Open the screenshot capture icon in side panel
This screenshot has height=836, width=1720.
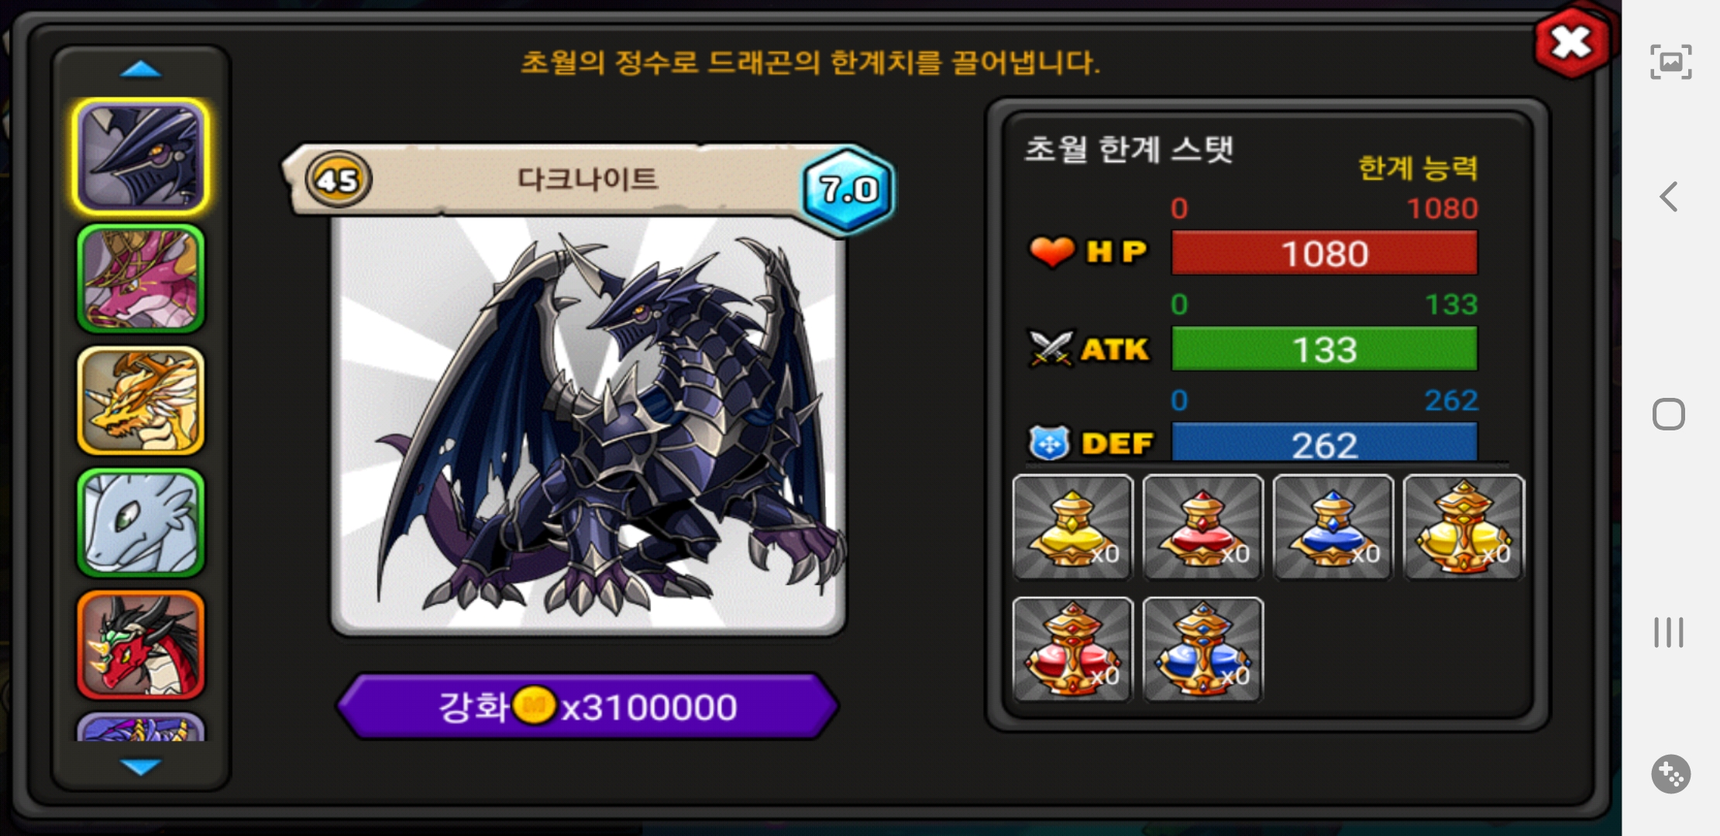pyautogui.click(x=1670, y=62)
